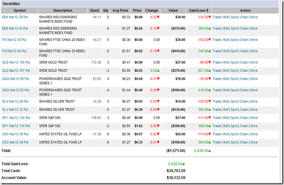
Task: Open the USO Mar12 39 Put symbol link
Action: [15, 142]
